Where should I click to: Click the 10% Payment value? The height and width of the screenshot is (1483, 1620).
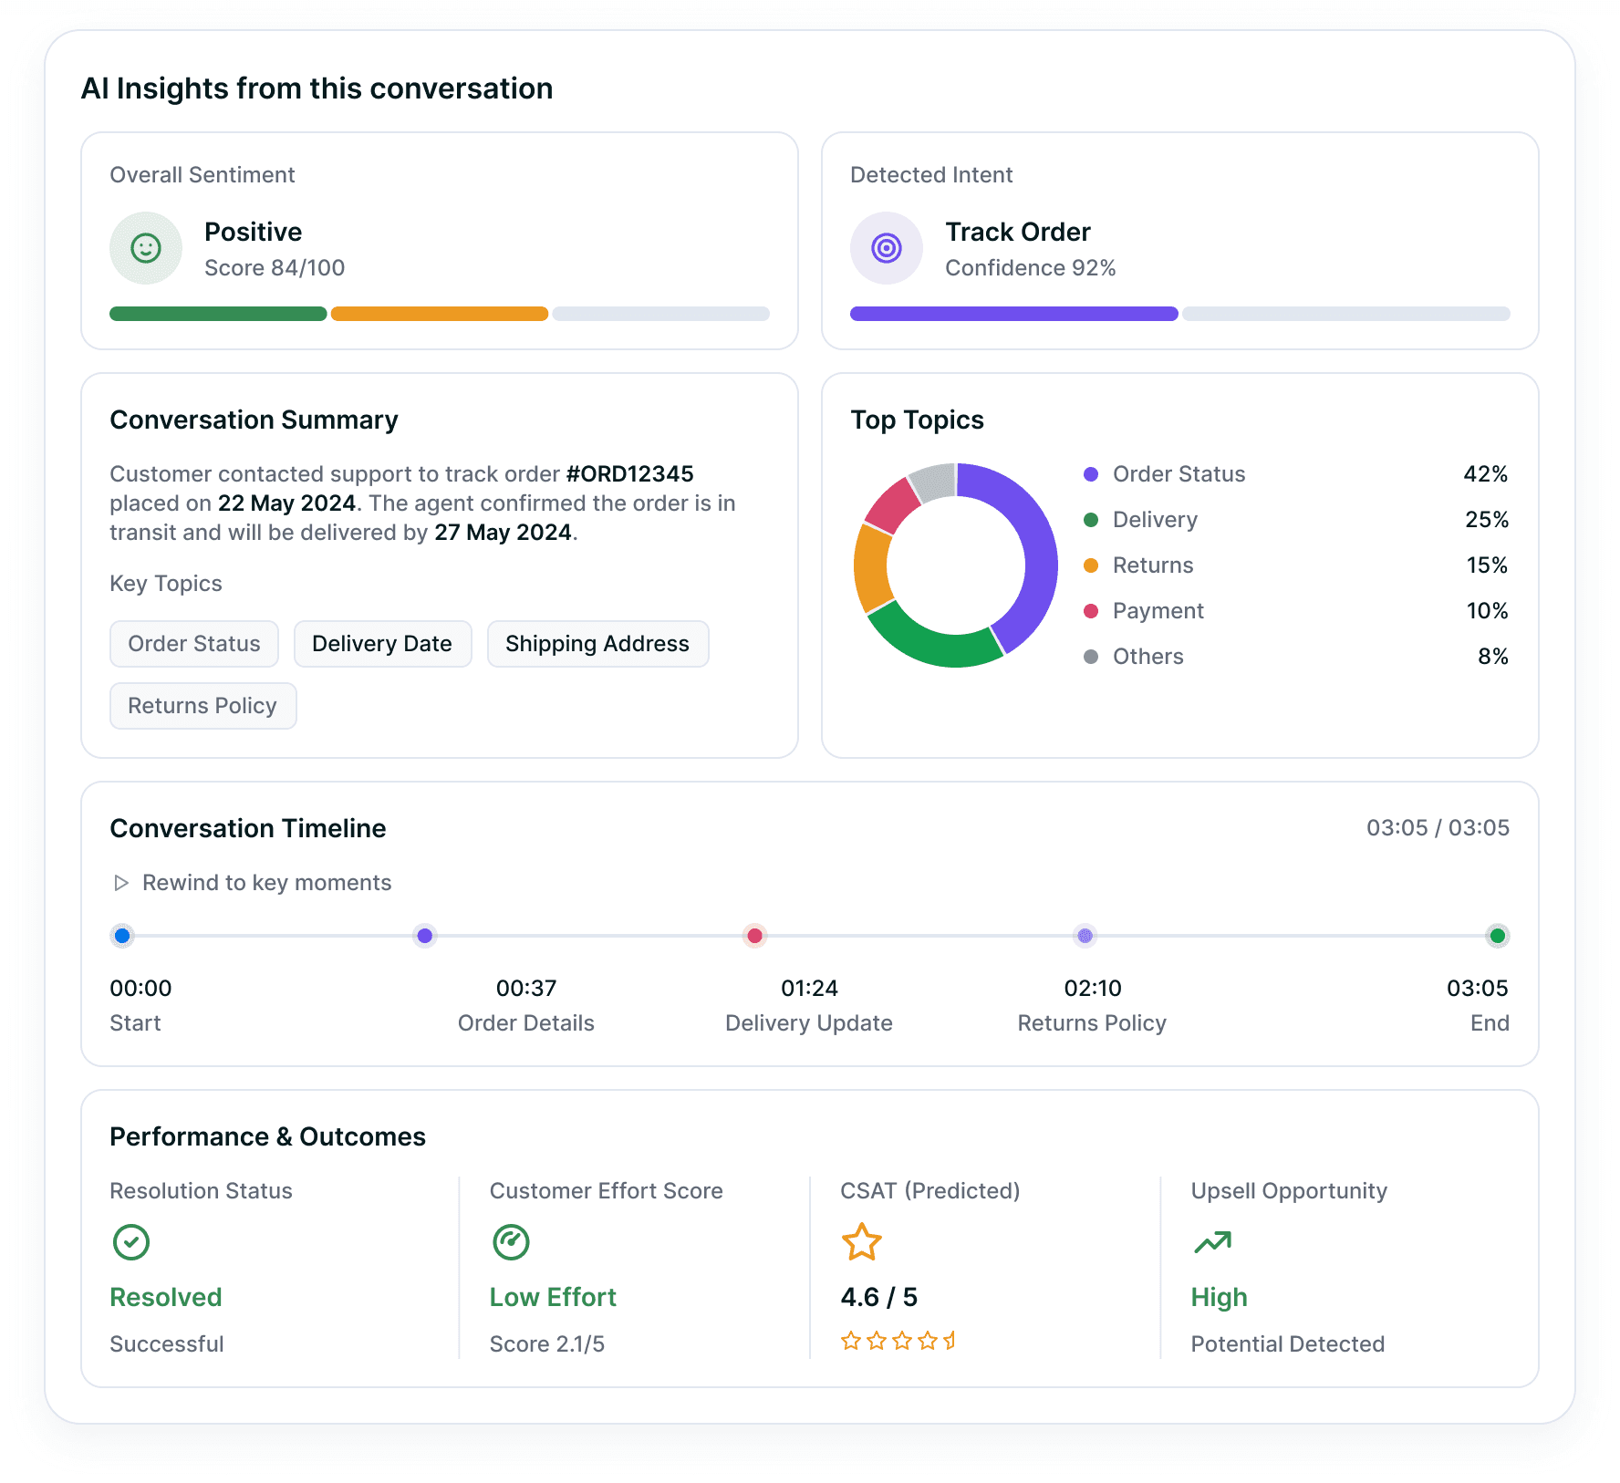(1488, 611)
